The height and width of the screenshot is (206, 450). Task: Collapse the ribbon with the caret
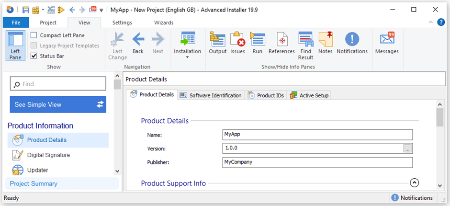[430, 23]
